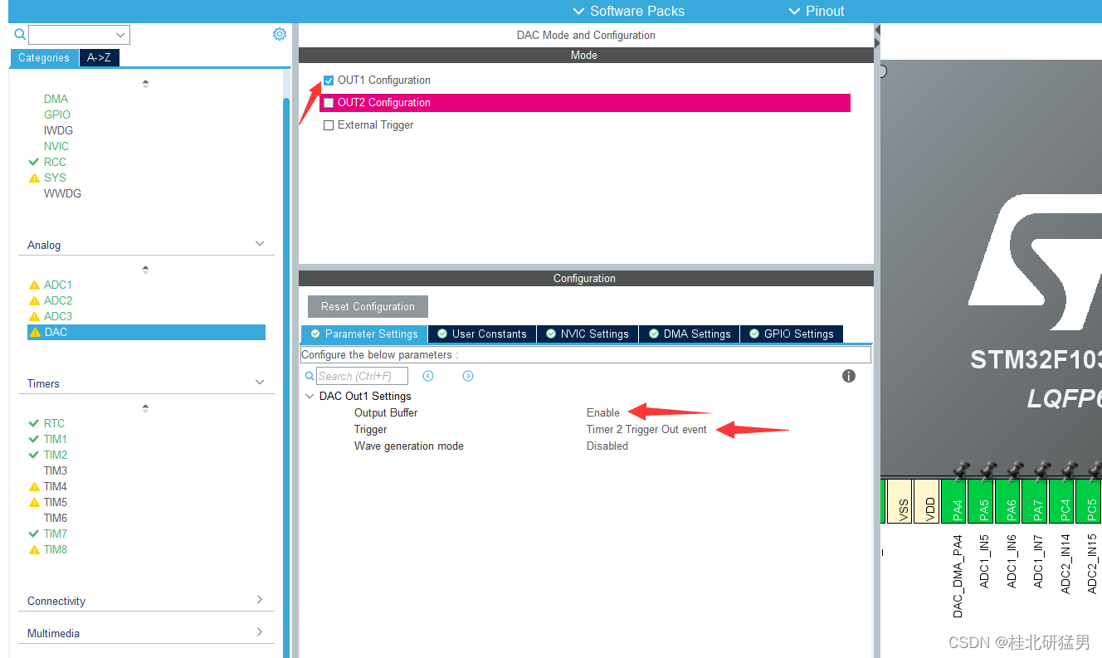This screenshot has width=1102, height=658.
Task: Select TIM5 in the Timers list
Action: [x=56, y=502]
